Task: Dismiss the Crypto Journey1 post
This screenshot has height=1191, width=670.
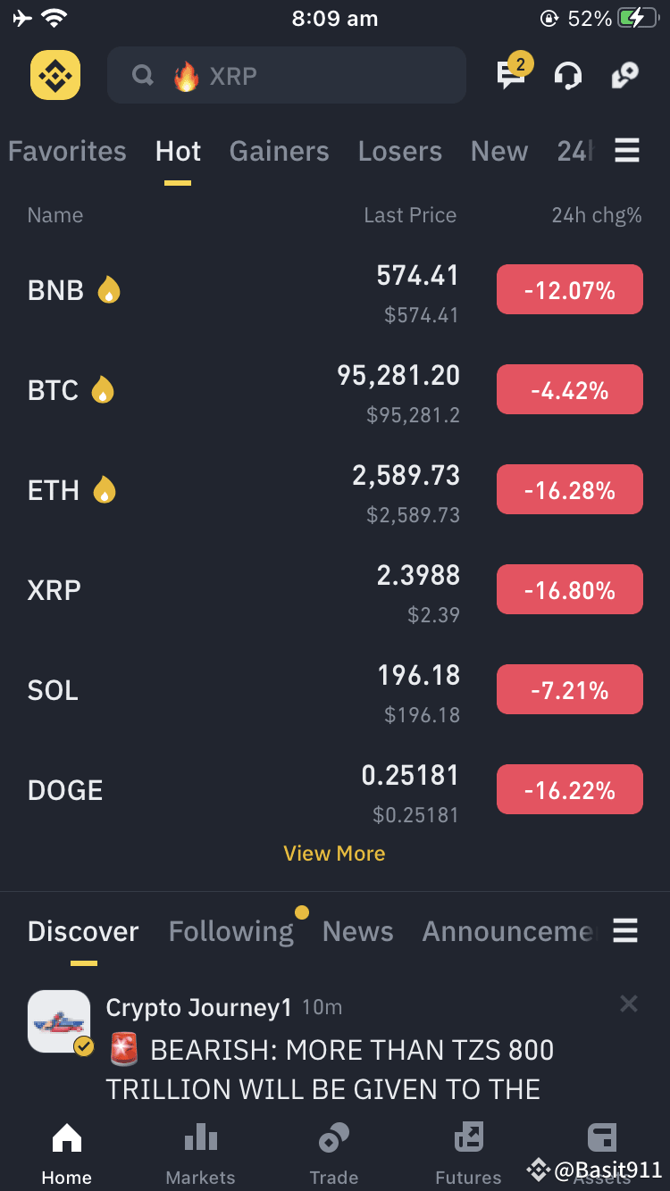Action: [x=629, y=1004]
